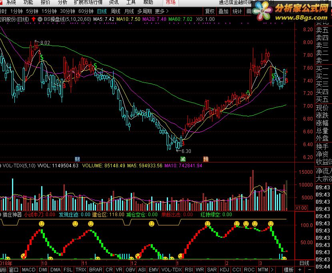This screenshot has height=273, width=332.
Task: Select the OBV indicator tab
Action: point(130,270)
